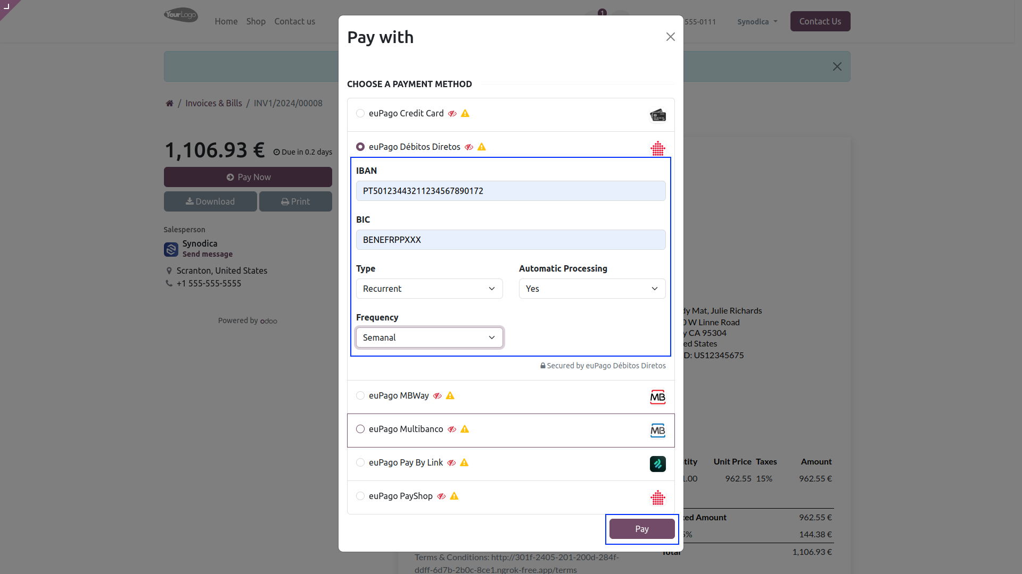Viewport: 1022px width, 574px height.
Task: Select the euPago Credit Card radio button
Action: (x=360, y=114)
